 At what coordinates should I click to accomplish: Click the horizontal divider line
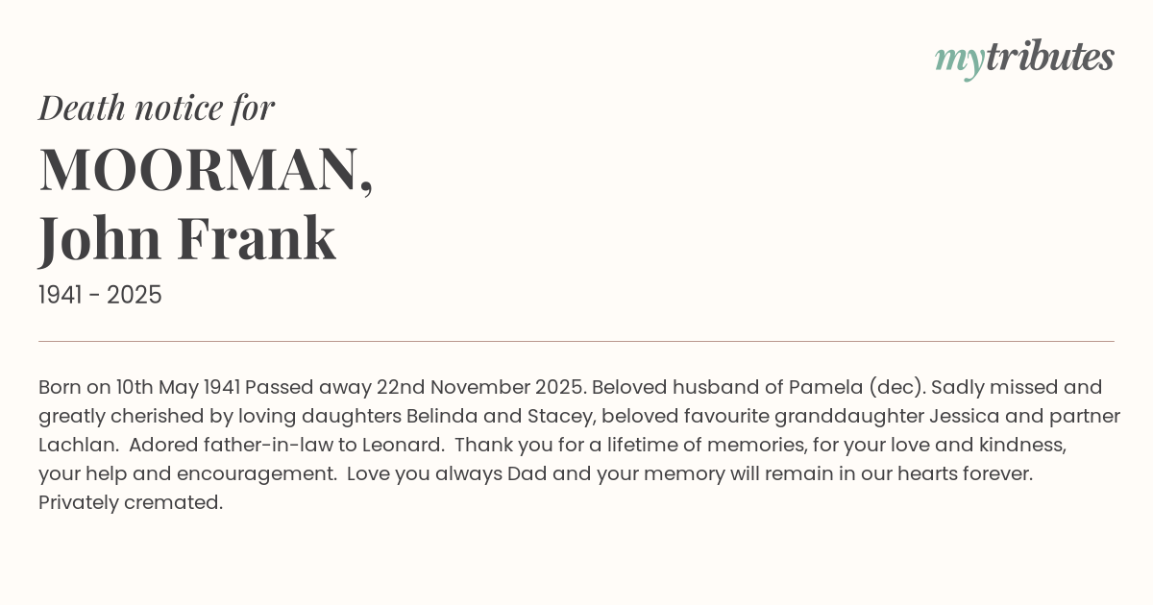pos(576,341)
